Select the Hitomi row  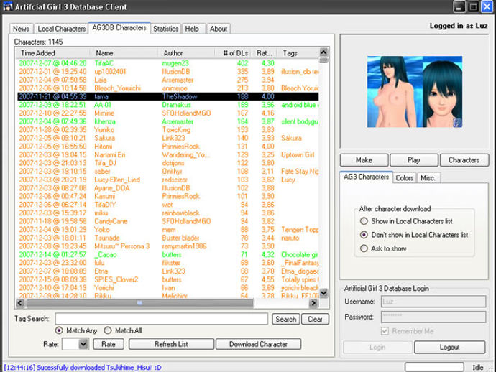pos(167,147)
